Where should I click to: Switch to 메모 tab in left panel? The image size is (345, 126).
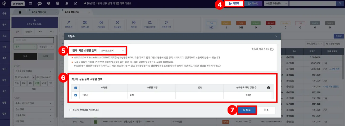[40, 32]
